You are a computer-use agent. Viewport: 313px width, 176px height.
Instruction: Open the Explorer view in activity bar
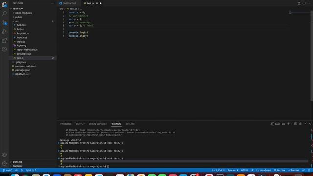(x=4, y=4)
